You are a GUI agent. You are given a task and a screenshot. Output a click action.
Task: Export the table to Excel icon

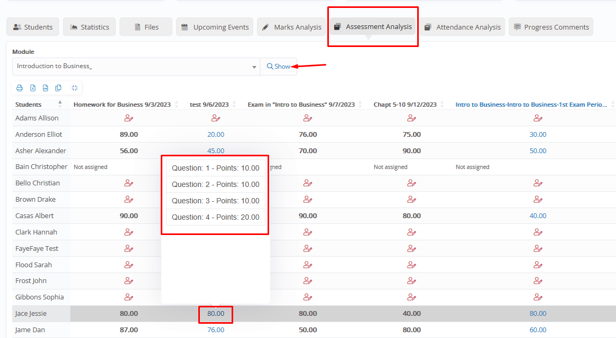click(x=33, y=88)
